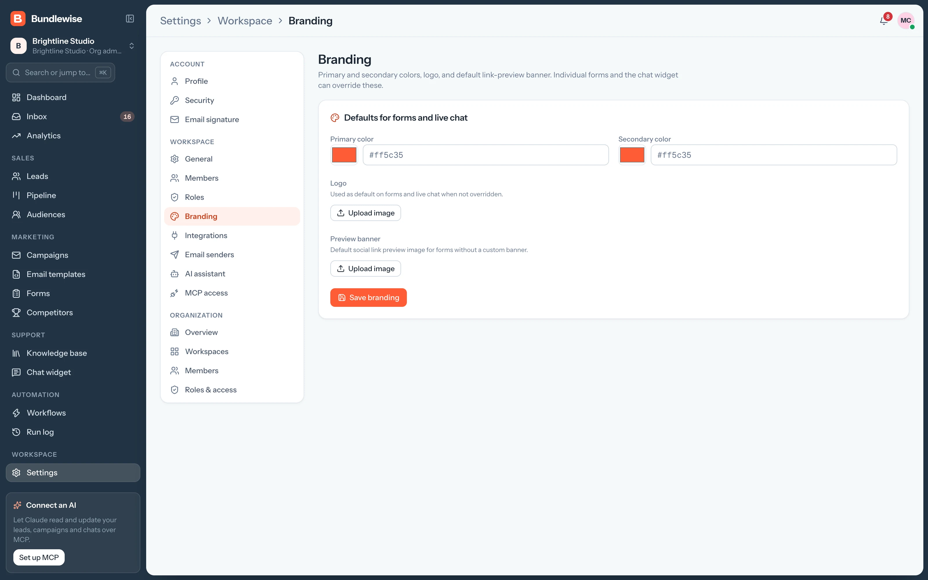
Task: Upload image for the Preview banner
Action: tap(365, 269)
